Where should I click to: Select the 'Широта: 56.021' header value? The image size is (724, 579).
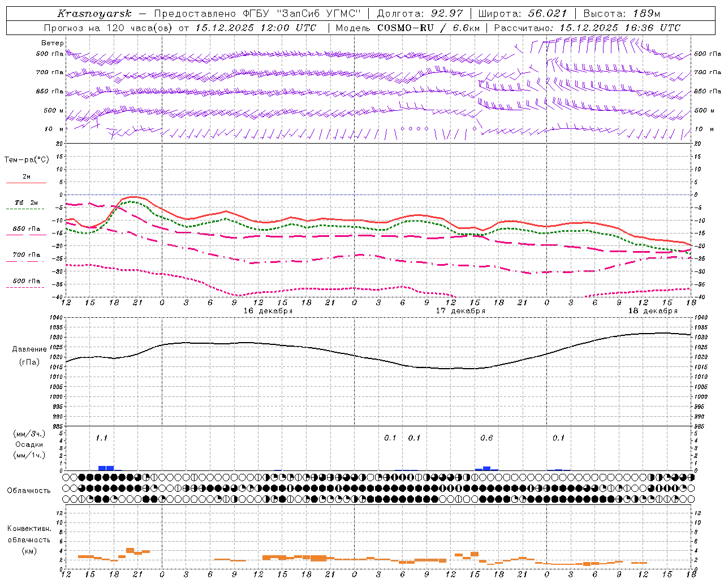tap(522, 14)
